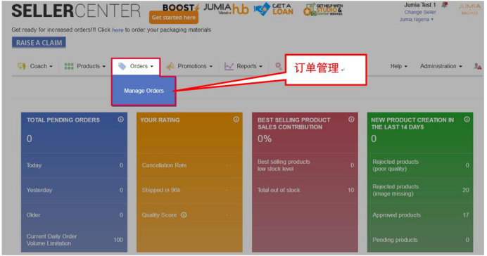487x256 pixels.
Task: Click the TOTAL PENDING ORDERS heading
Action: [63, 120]
